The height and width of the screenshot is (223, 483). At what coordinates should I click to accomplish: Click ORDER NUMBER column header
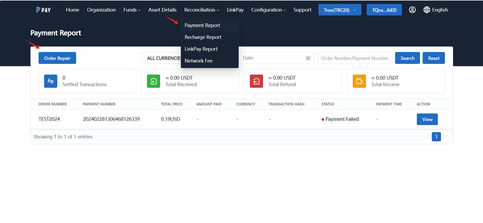(x=52, y=104)
